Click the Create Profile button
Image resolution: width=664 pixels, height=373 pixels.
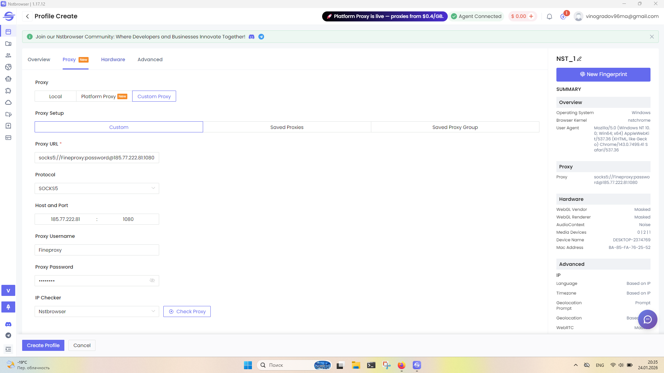[43, 345]
